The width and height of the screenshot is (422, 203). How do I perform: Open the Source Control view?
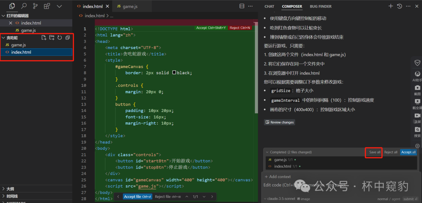coord(35,6)
